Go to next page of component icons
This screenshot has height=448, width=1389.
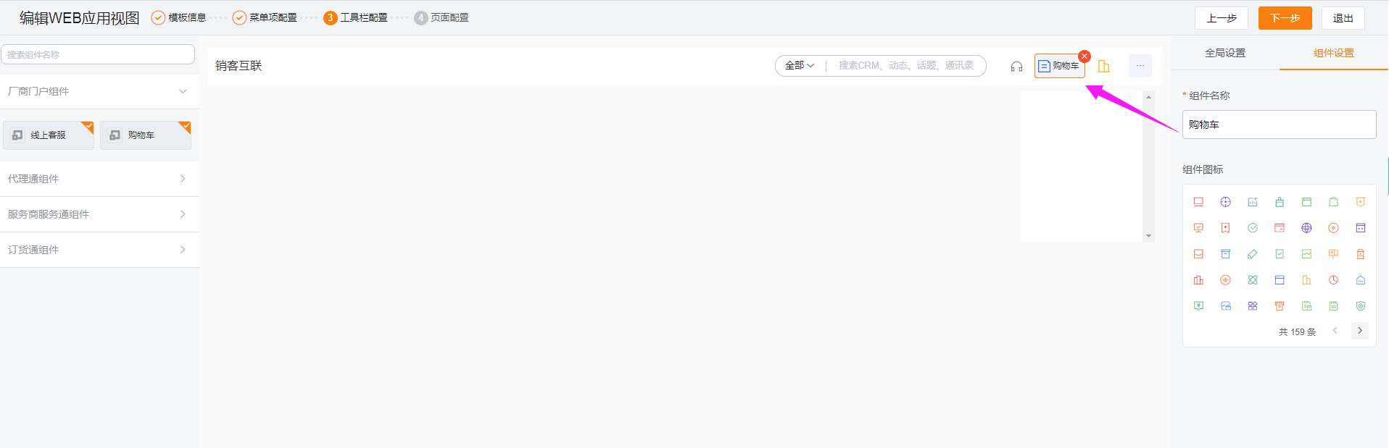click(x=1360, y=331)
